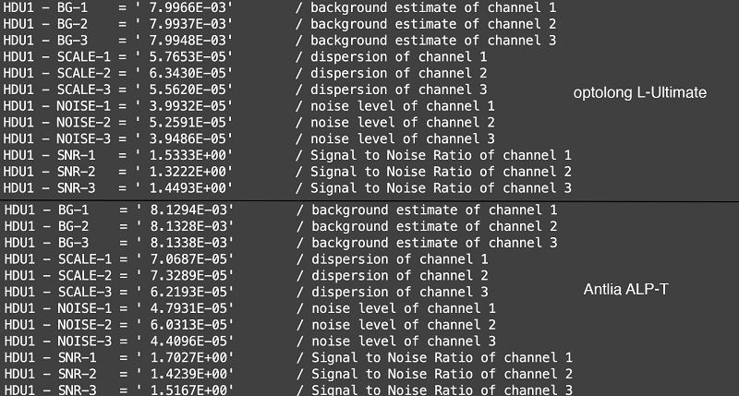Image resolution: width=739 pixels, height=396 pixels.
Task: Click the Antlia ALP-T label
Action: click(626, 289)
